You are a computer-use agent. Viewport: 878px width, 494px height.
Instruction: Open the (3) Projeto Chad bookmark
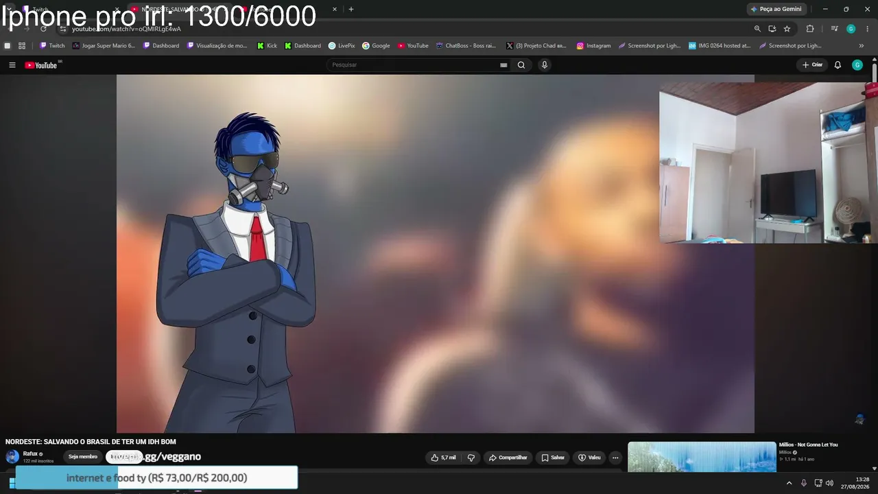coord(536,46)
